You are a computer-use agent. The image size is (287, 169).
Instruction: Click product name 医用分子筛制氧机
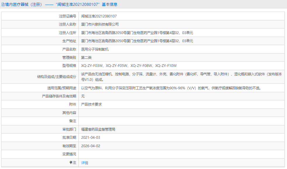pyautogui.click(x=95, y=49)
